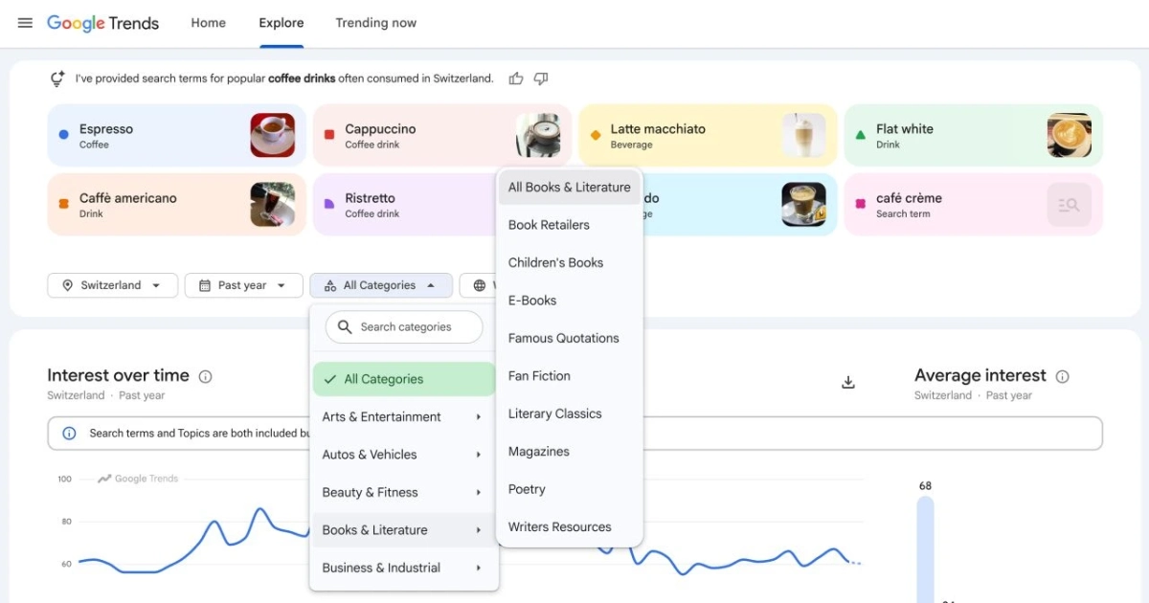
Task: Click the café crème pink square icon
Action: (x=861, y=204)
